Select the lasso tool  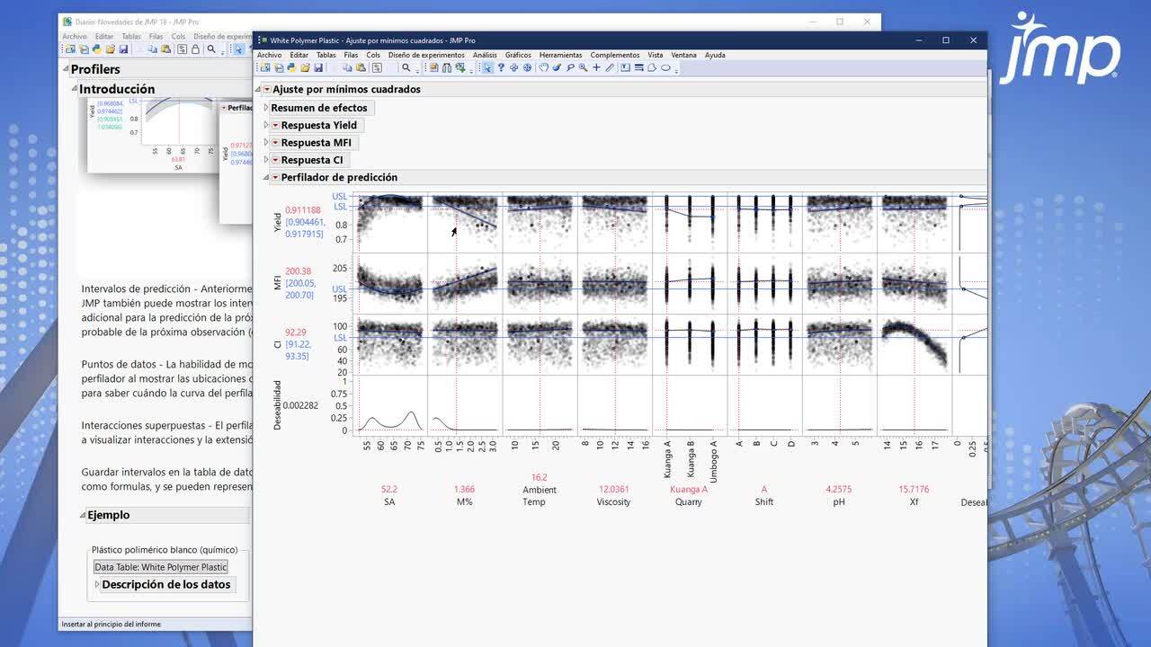tap(570, 68)
